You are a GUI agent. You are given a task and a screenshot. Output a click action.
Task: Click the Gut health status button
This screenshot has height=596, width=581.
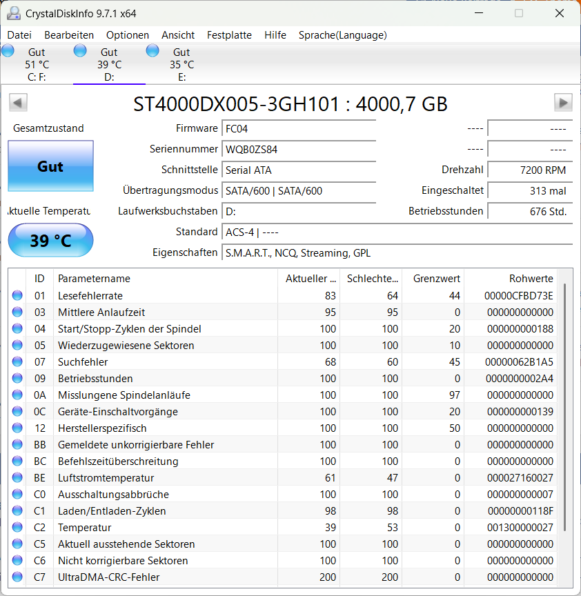[50, 166]
